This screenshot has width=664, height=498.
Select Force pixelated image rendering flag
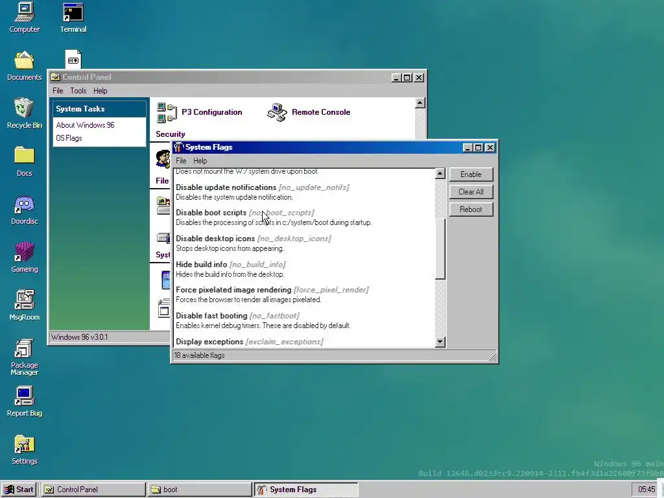click(x=304, y=294)
